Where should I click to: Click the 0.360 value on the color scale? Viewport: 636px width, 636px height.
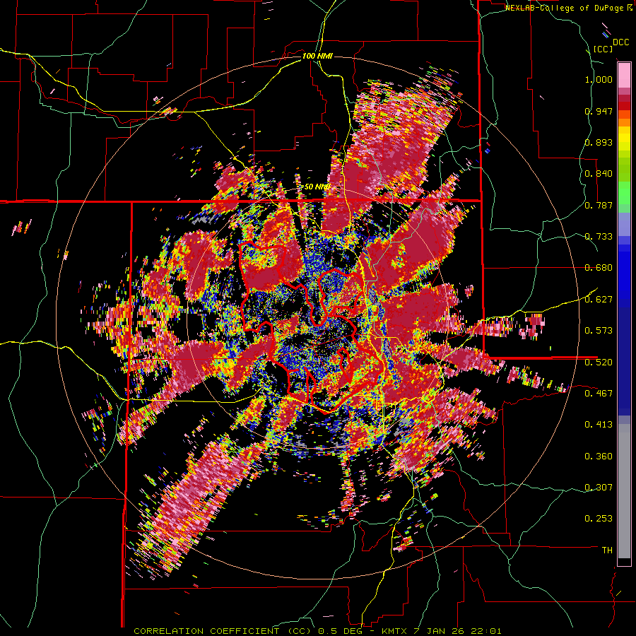(x=599, y=456)
